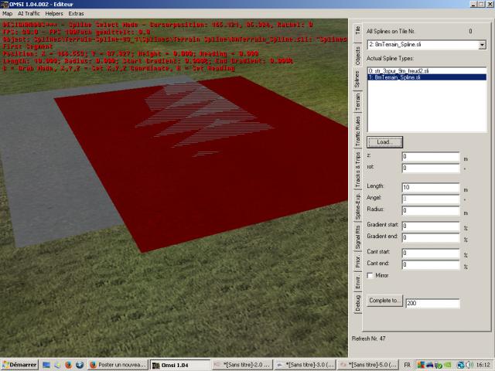Click the Load... button
This screenshot has height=371, width=495.
(x=384, y=142)
